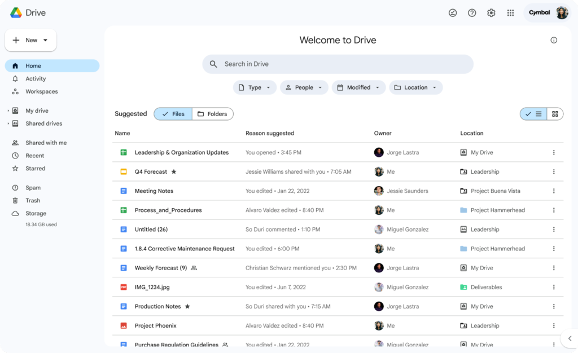Screen dimensions: 578x353
Task: Open the Modified date filter dropdown
Action: coord(358,87)
